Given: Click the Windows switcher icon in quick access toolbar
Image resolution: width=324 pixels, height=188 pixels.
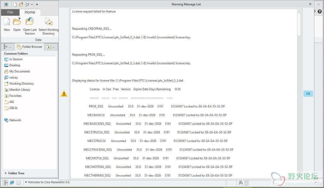Looking at the screenshot, I should click(27, 4).
